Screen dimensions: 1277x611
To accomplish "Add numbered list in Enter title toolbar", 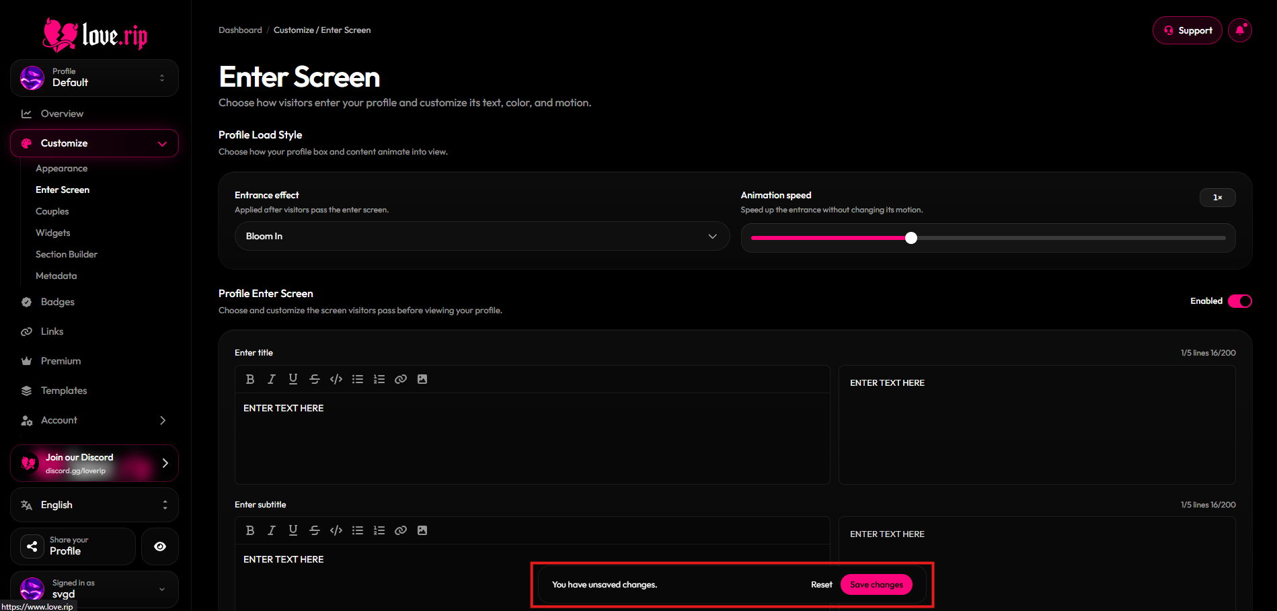I will [379, 379].
